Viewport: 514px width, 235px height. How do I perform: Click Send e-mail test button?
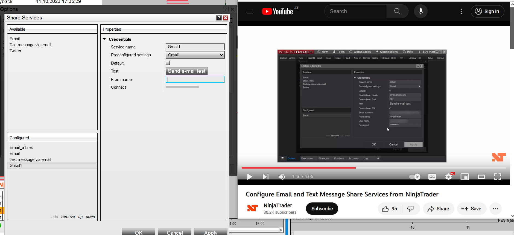coord(187,71)
